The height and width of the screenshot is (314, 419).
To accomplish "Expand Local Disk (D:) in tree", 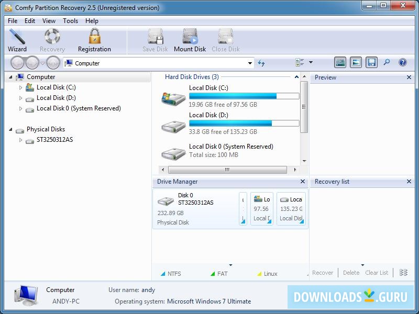I will [x=20, y=98].
